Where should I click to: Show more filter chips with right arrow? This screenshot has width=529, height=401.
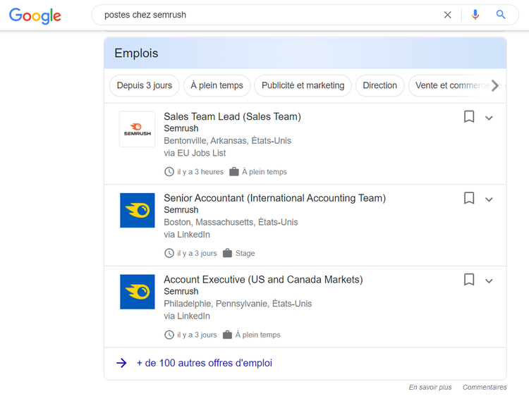tap(495, 85)
